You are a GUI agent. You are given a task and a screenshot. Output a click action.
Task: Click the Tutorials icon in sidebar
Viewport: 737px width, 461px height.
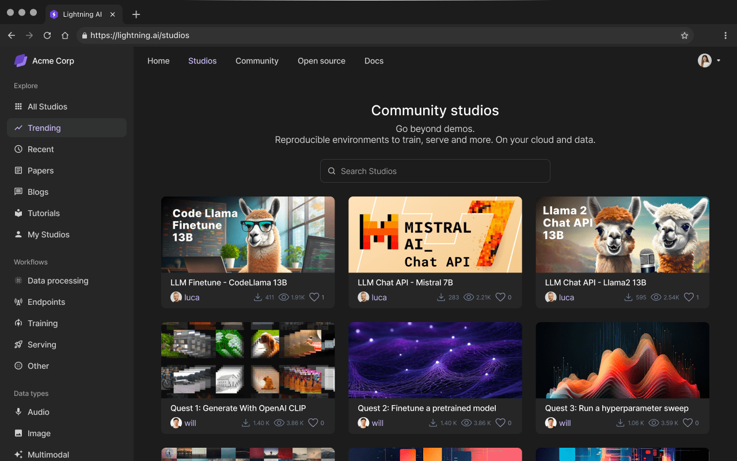click(x=18, y=213)
